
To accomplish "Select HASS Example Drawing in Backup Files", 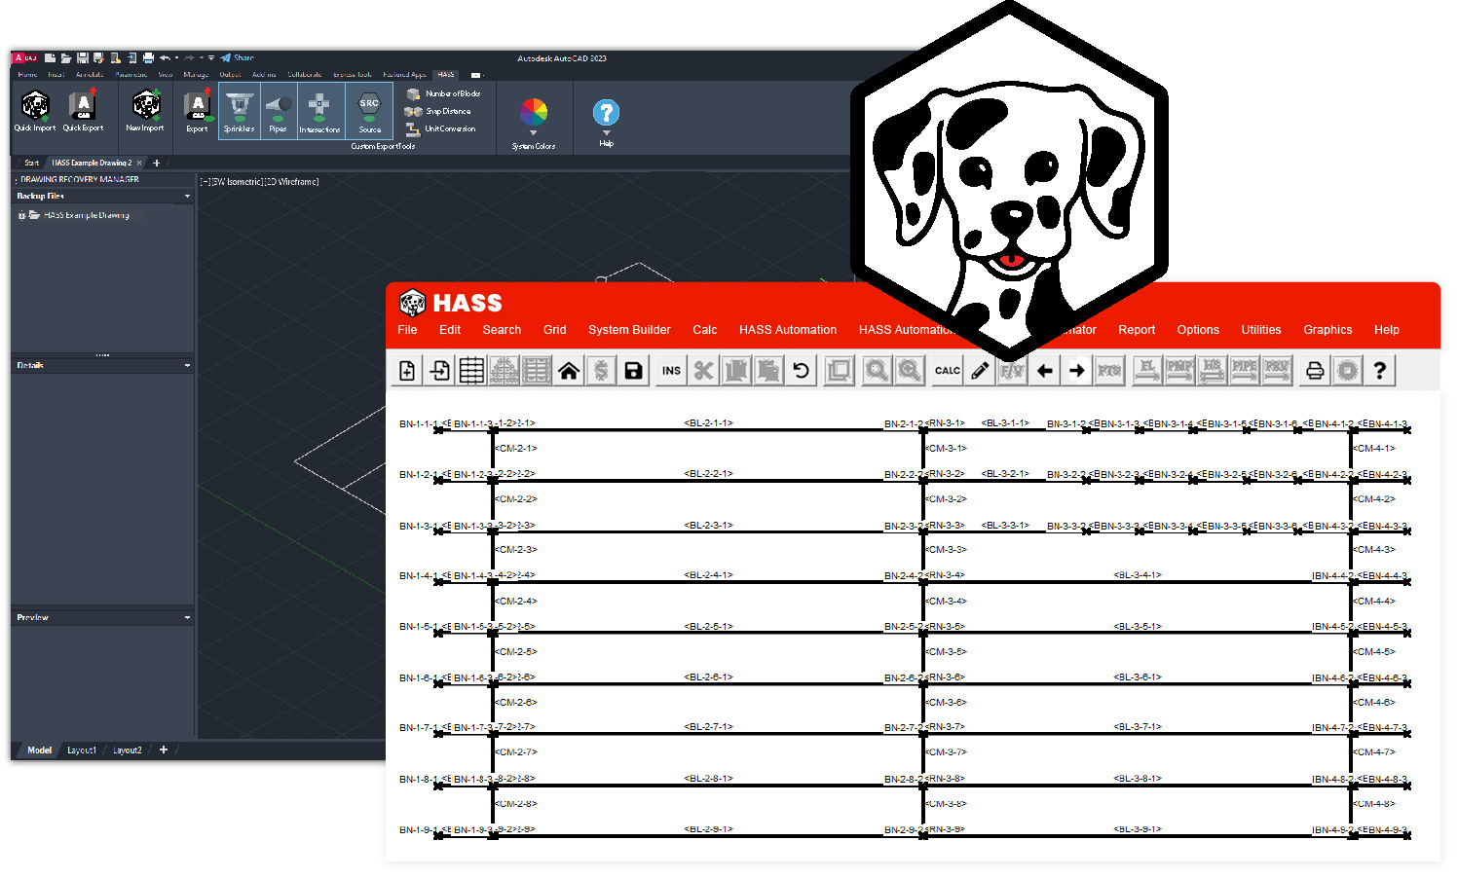I will pyautogui.click(x=86, y=215).
